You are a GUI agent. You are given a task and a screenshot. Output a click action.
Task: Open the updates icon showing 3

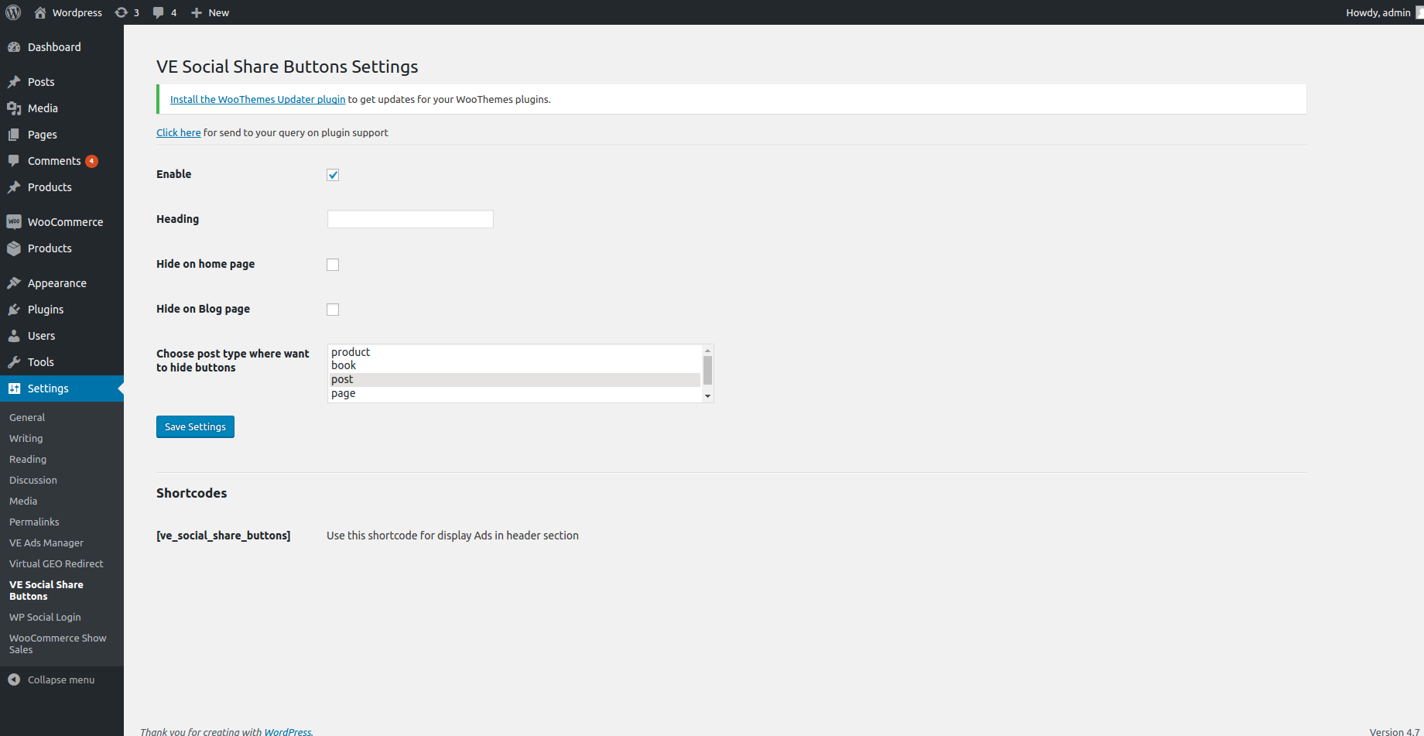coord(121,12)
